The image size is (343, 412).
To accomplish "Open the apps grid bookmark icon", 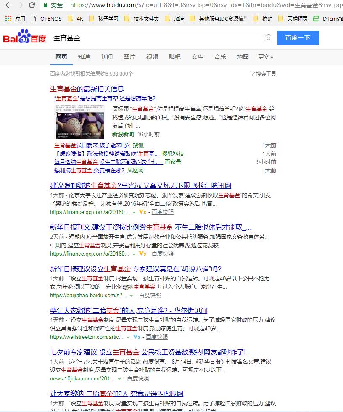I will coord(8,18).
